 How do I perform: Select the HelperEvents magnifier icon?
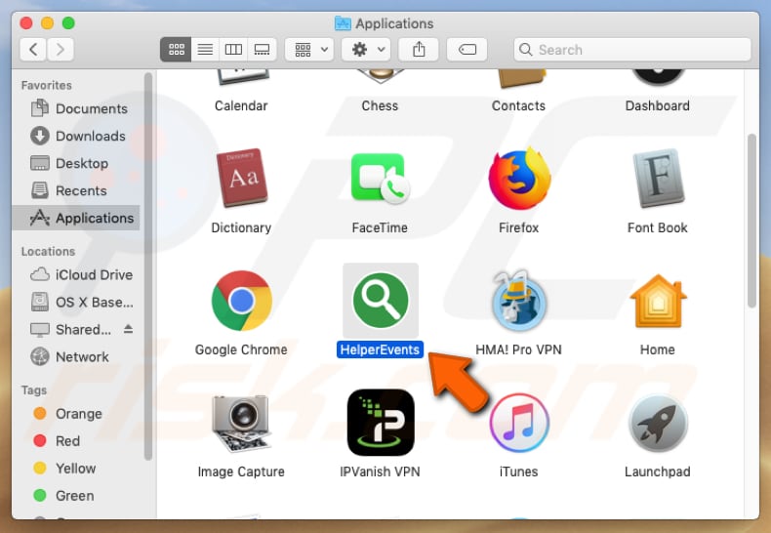pos(381,301)
